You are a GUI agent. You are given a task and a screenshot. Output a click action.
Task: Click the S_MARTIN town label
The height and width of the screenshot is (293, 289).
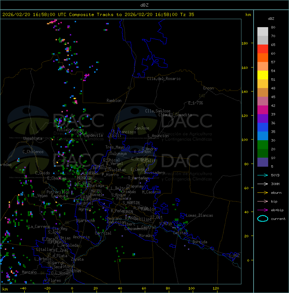pos(131,203)
